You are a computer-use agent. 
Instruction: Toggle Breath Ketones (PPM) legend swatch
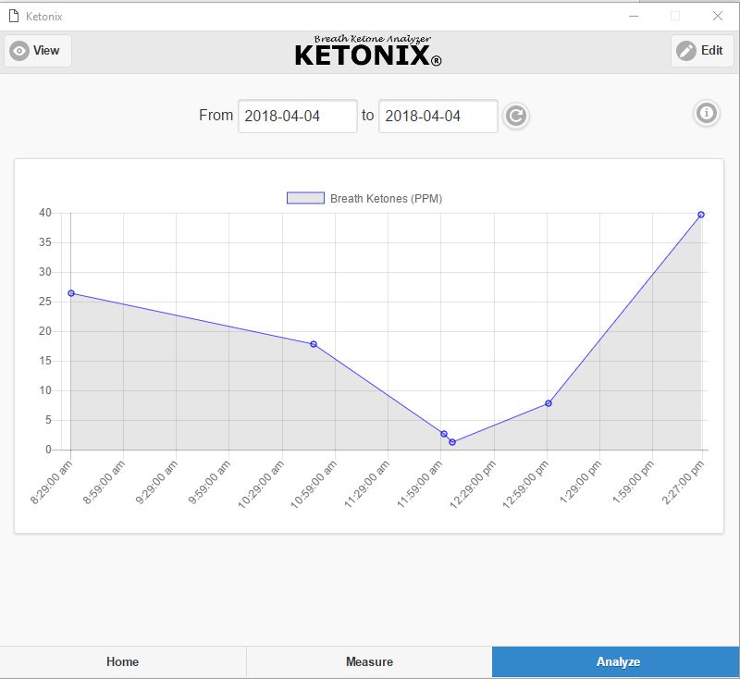pos(305,198)
